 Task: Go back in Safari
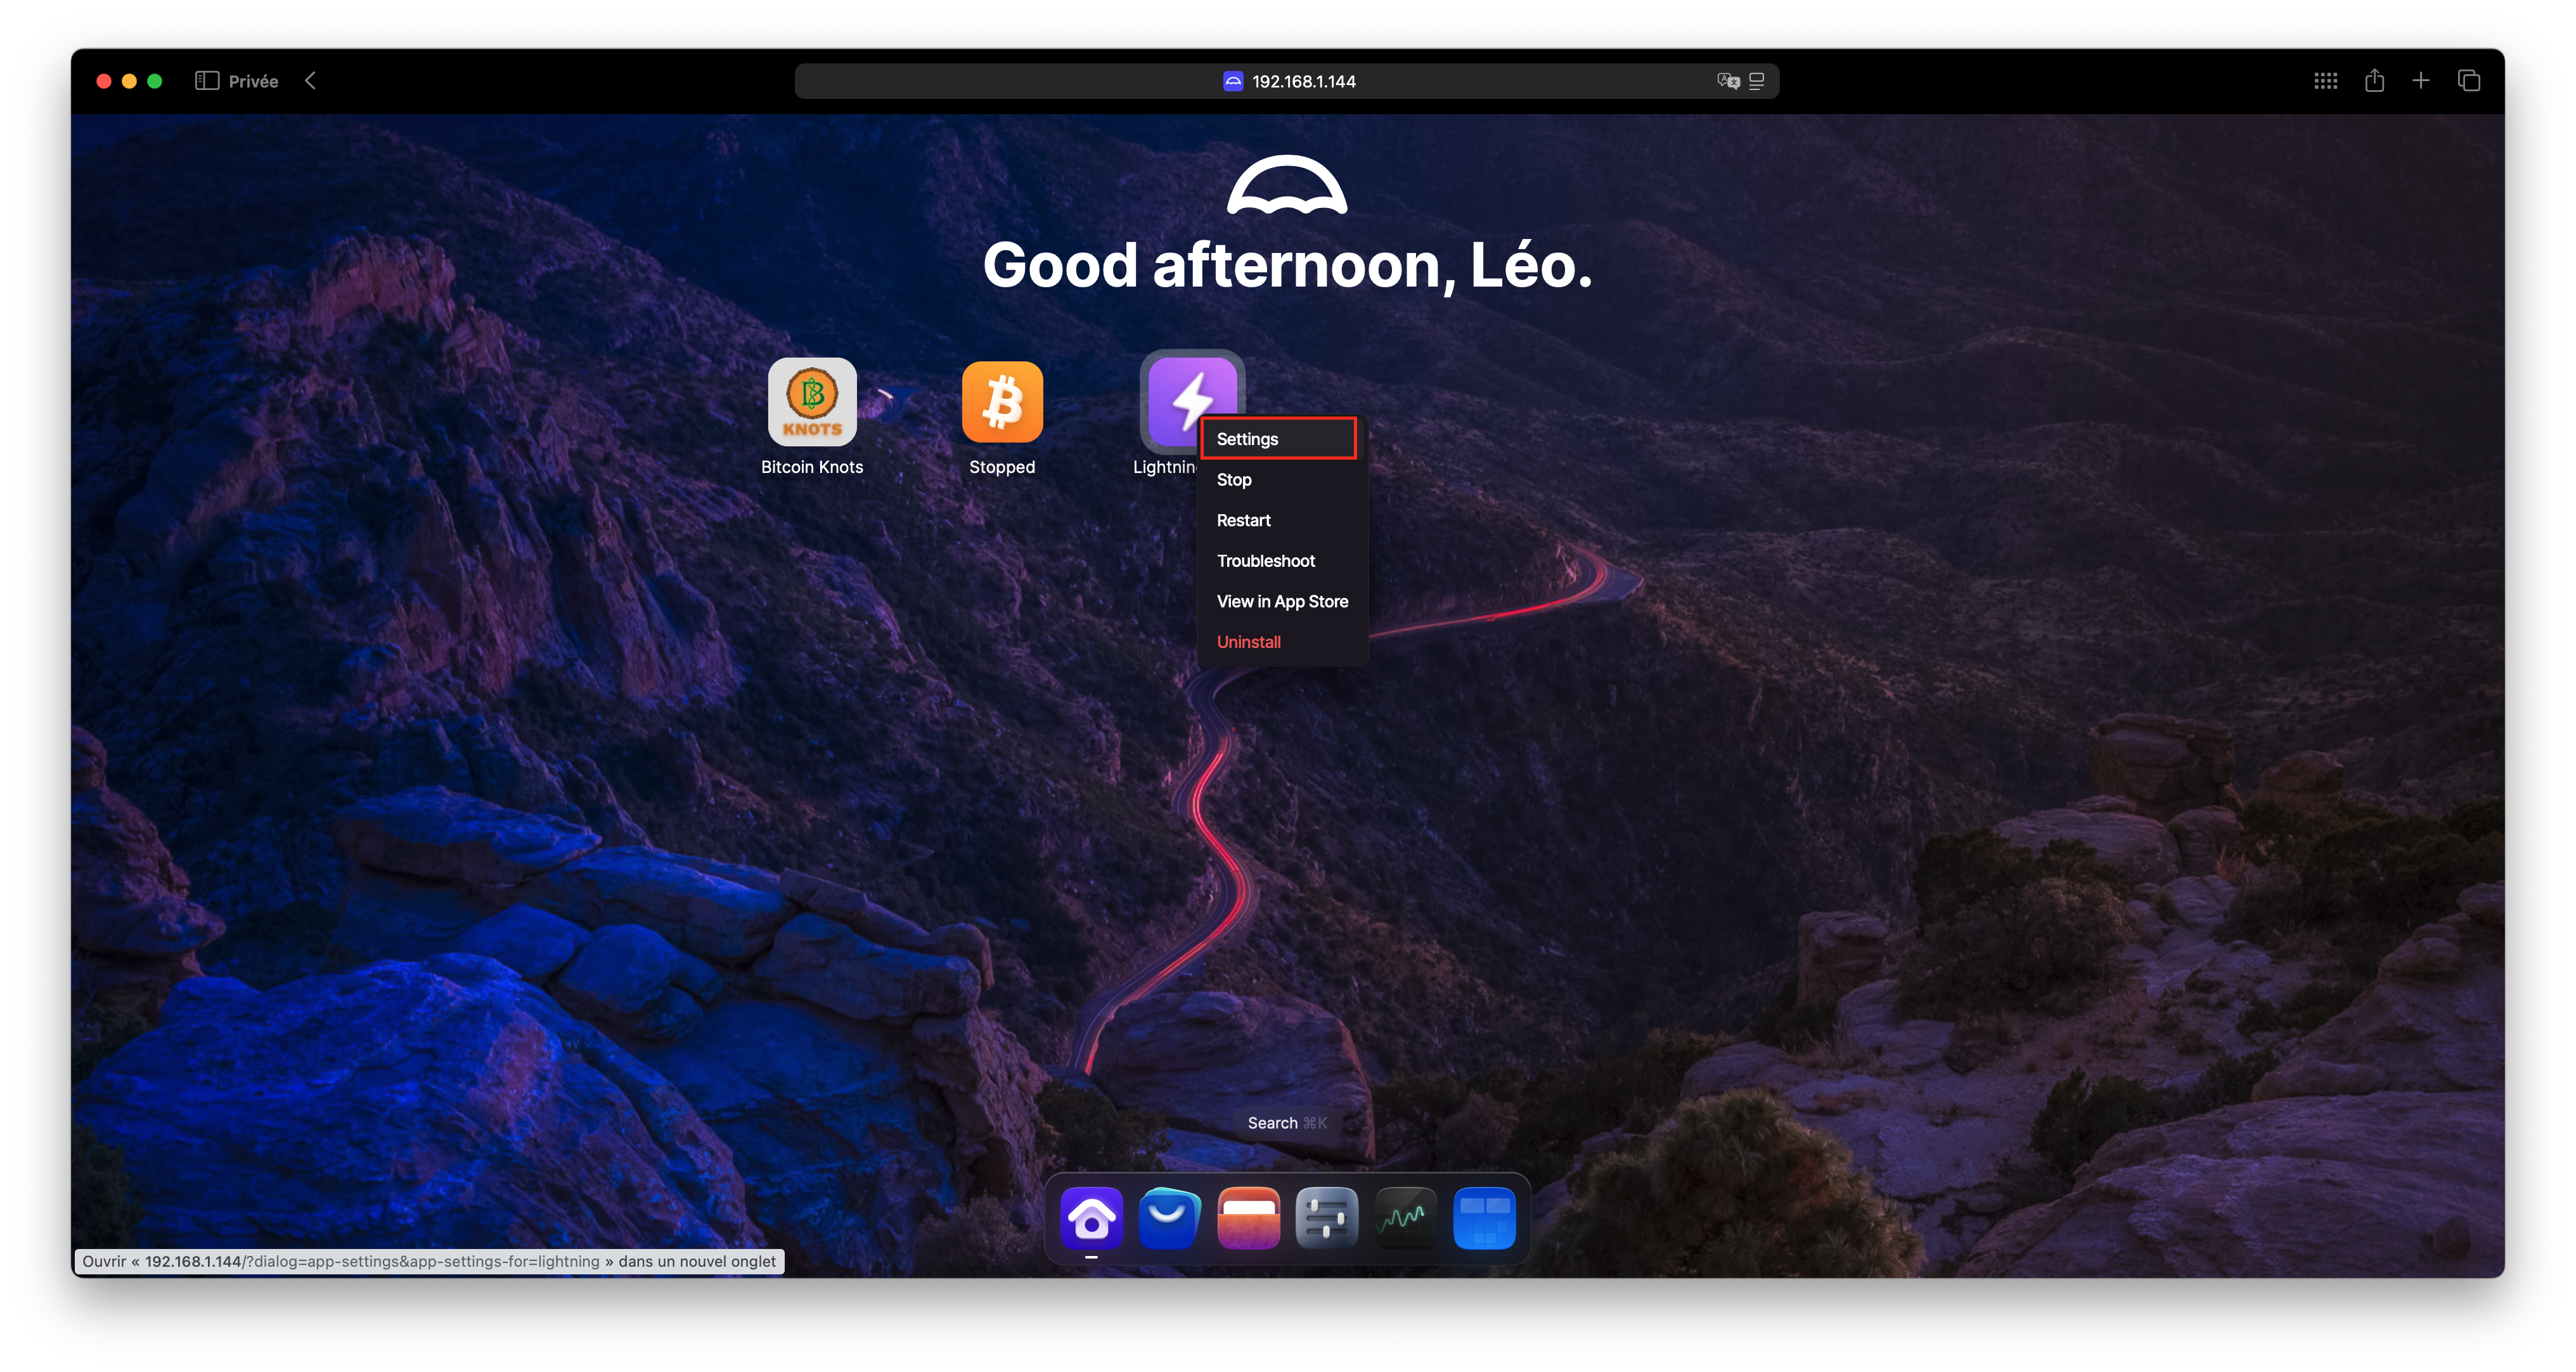[311, 81]
